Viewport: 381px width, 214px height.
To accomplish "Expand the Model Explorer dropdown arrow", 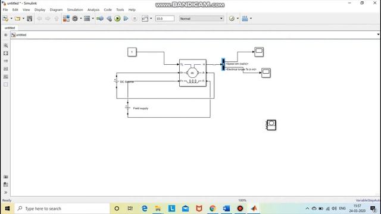I will click(93, 18).
